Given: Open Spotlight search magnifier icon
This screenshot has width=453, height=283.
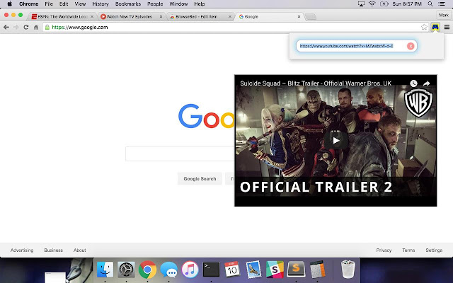Looking at the screenshot, I should point(430,4).
